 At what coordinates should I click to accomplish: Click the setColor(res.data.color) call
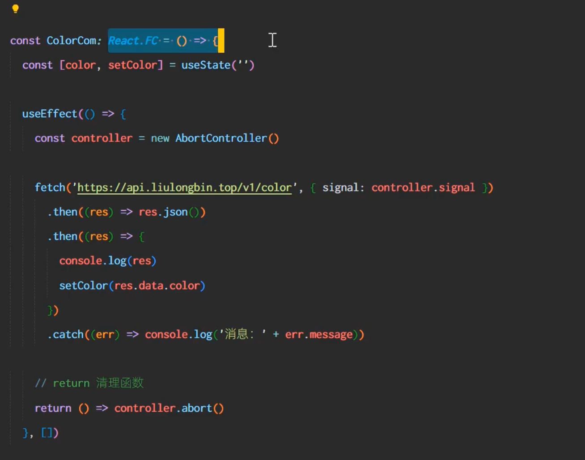[x=132, y=285]
